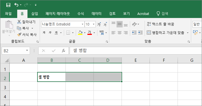Click the formula bar text 셀 병합

(x=80, y=50)
